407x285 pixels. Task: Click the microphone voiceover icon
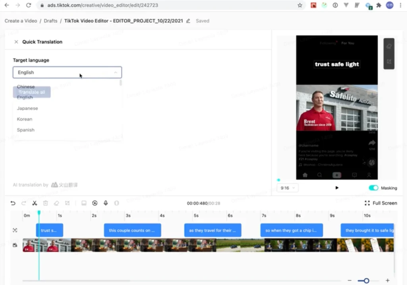(106, 203)
